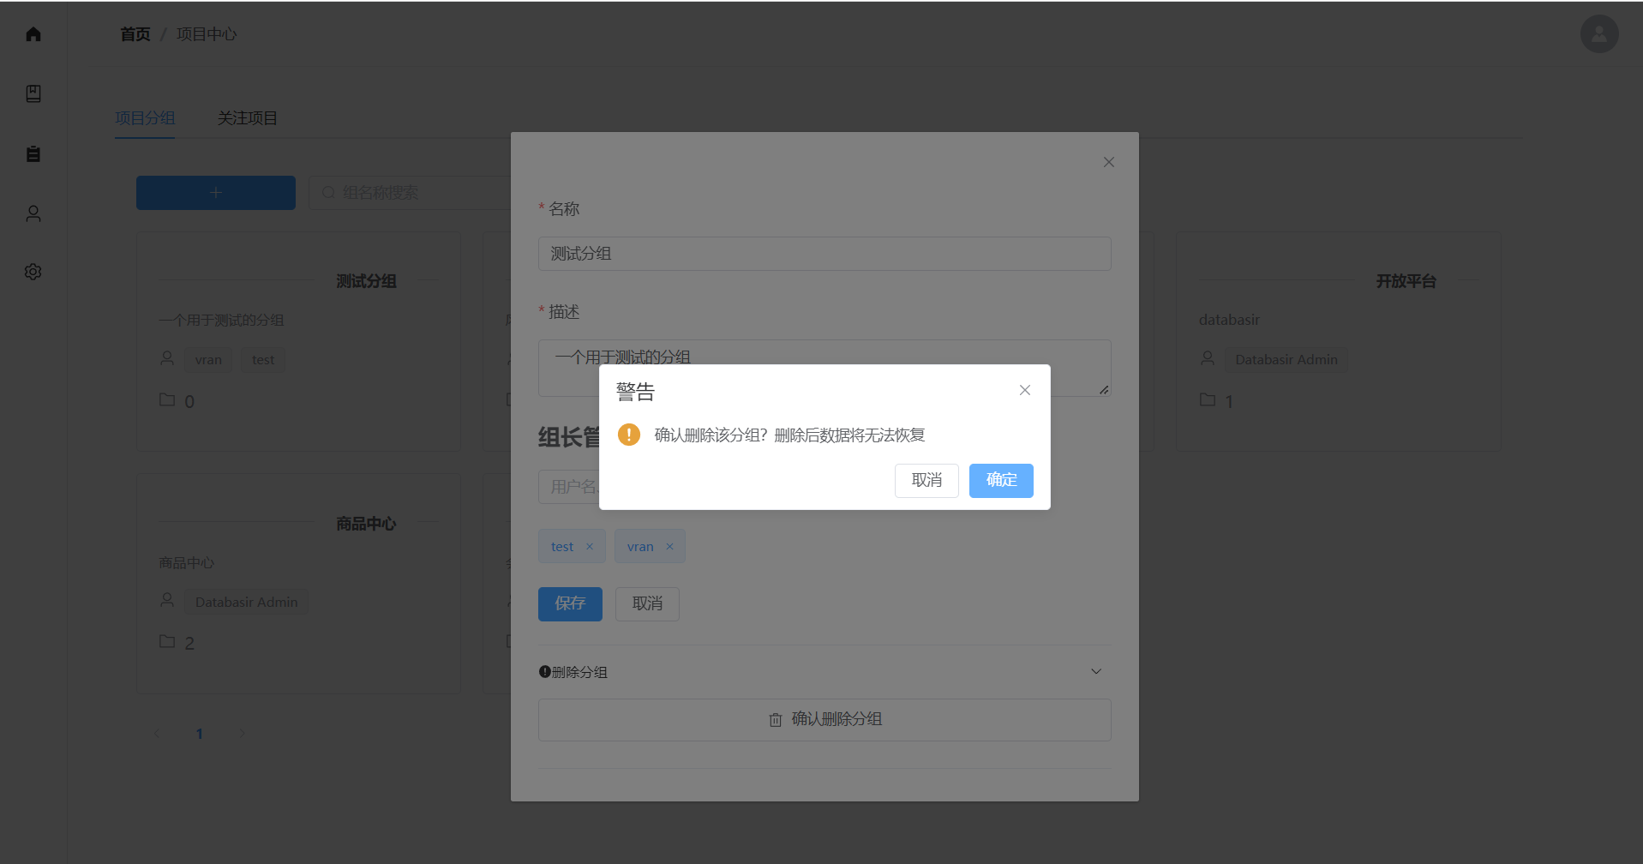Click the 名称 input field

tap(824, 254)
